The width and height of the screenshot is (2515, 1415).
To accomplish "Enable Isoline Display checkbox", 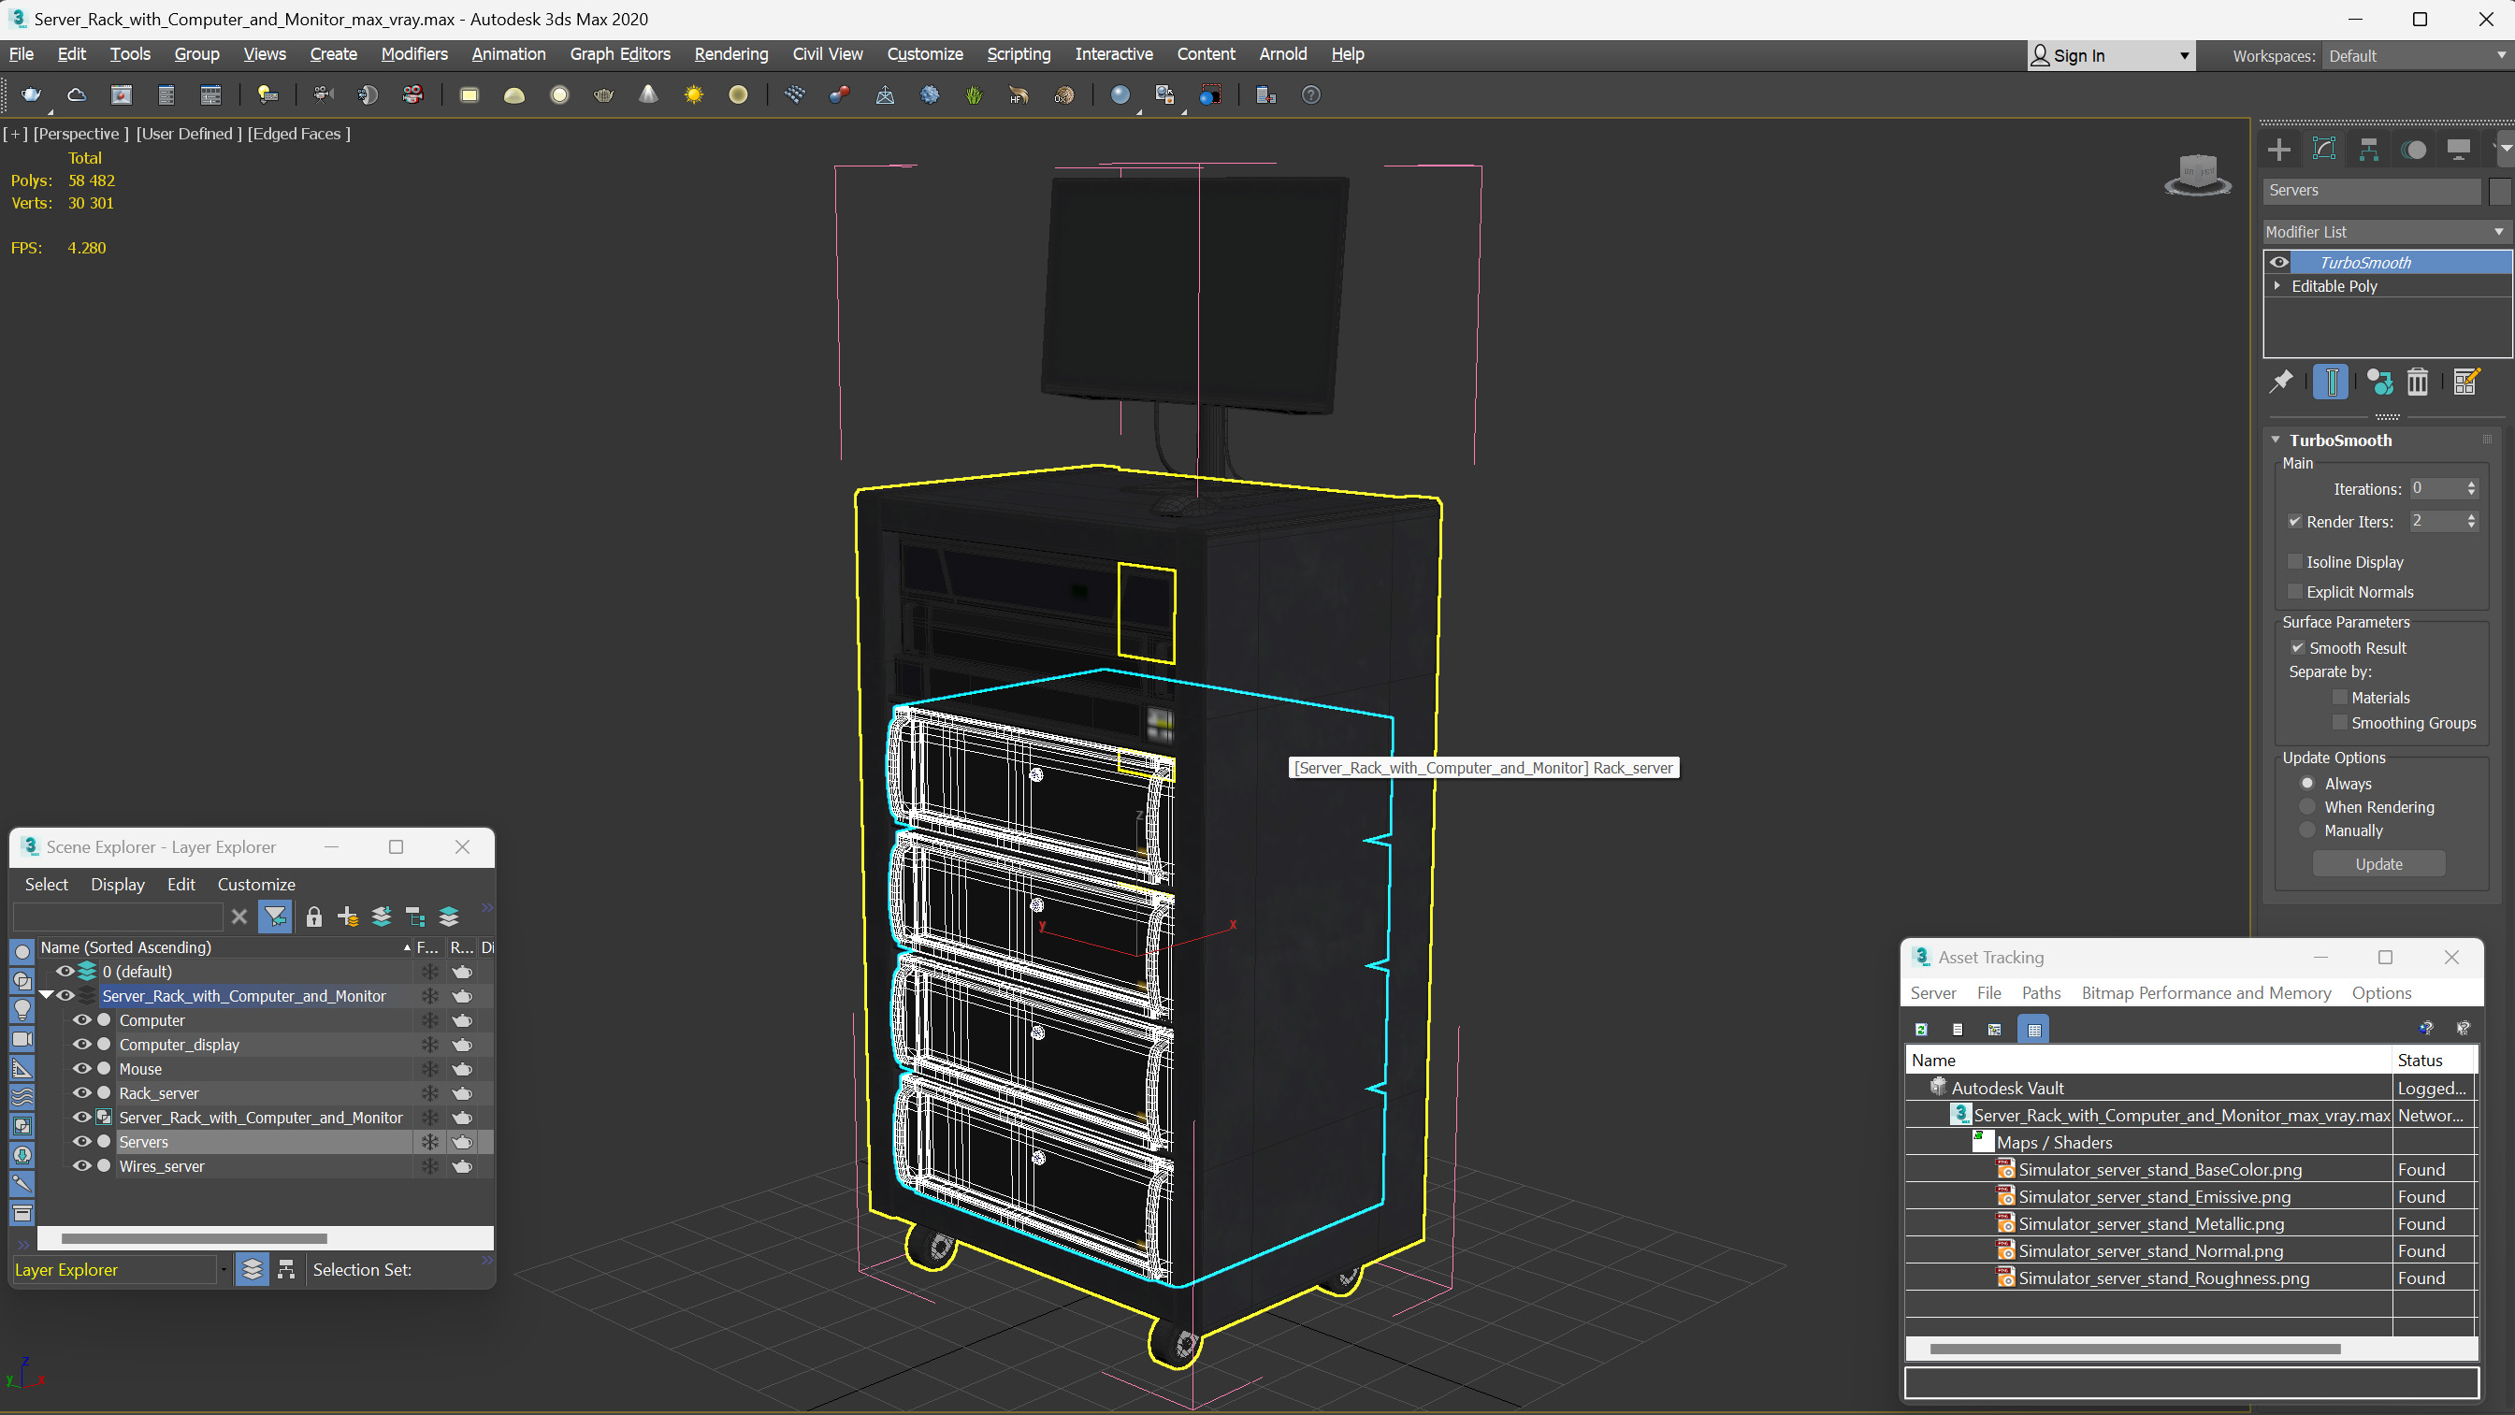I will (2295, 561).
